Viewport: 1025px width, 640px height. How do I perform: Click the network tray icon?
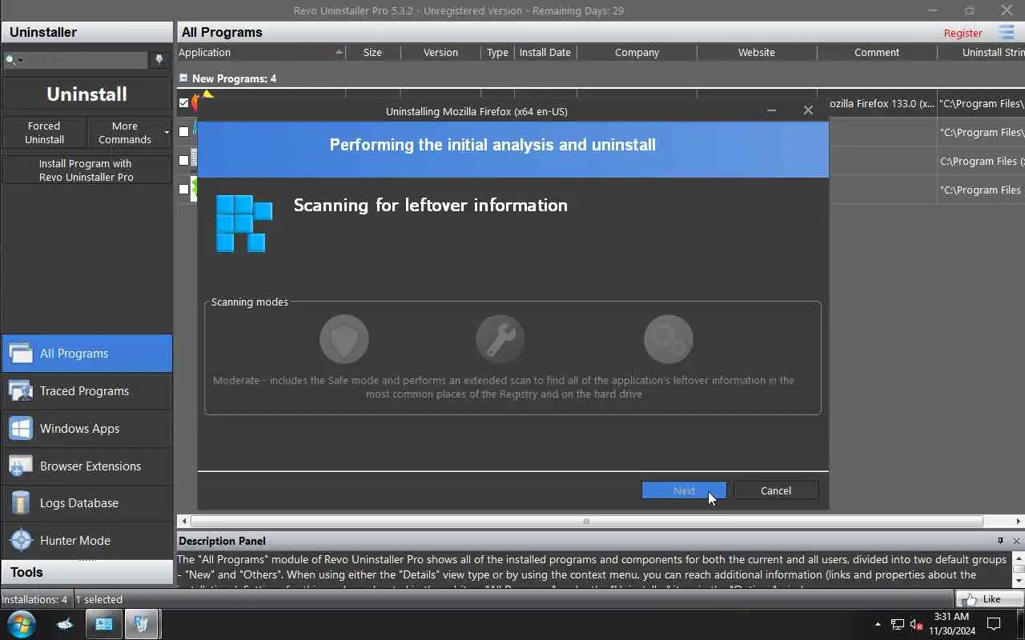click(x=898, y=624)
